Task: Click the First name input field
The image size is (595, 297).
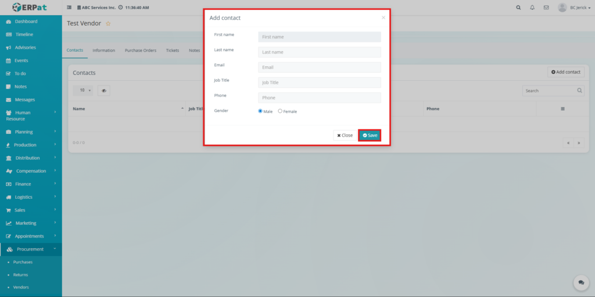Action: point(319,37)
